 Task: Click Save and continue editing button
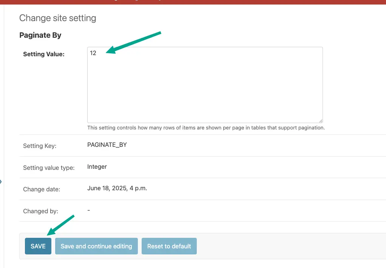click(x=96, y=246)
